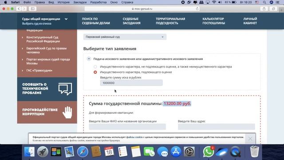284x160 pixels.
Task: Open Разработка menu
Action: [99, 2]
